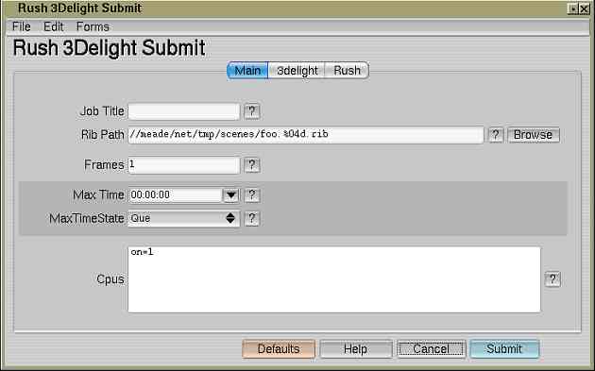Browse for a Rib Path file
Image resolution: width=595 pixels, height=371 pixels.
[x=534, y=135]
